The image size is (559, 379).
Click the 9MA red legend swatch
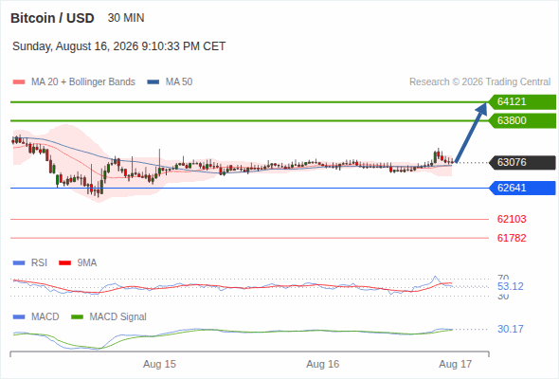[64, 263]
